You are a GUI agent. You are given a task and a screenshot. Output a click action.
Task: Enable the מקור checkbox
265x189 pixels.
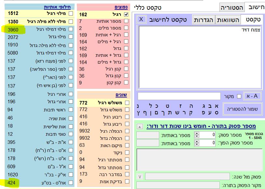click(239, 96)
